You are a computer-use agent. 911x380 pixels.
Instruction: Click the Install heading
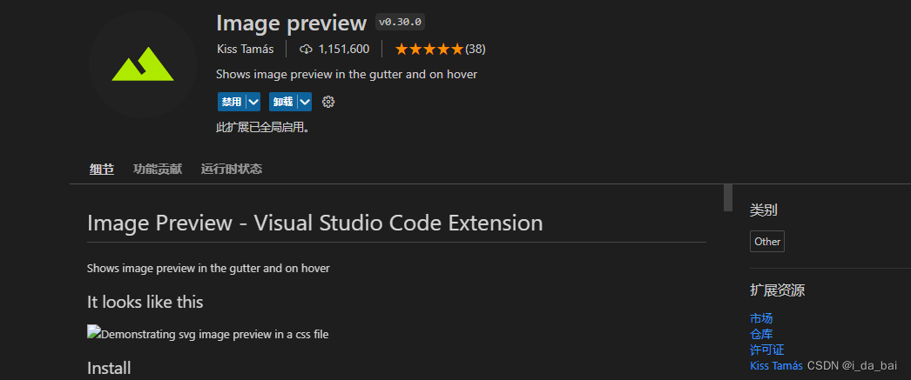pyautogui.click(x=109, y=368)
